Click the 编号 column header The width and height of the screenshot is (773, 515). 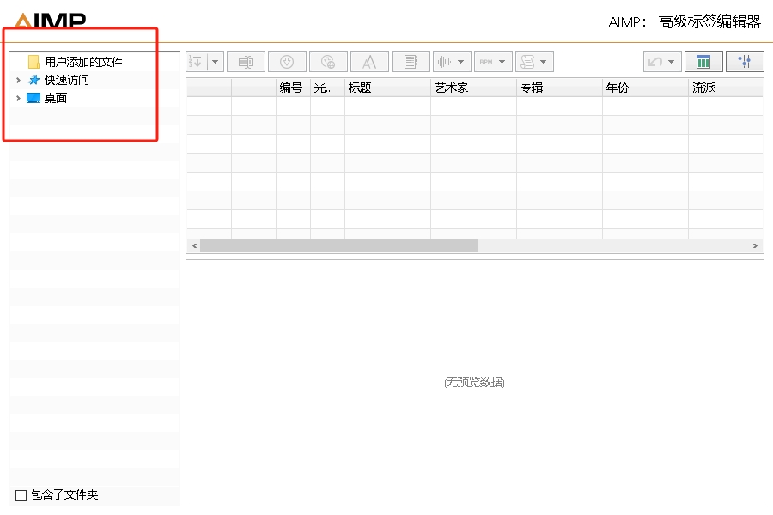pyautogui.click(x=293, y=88)
